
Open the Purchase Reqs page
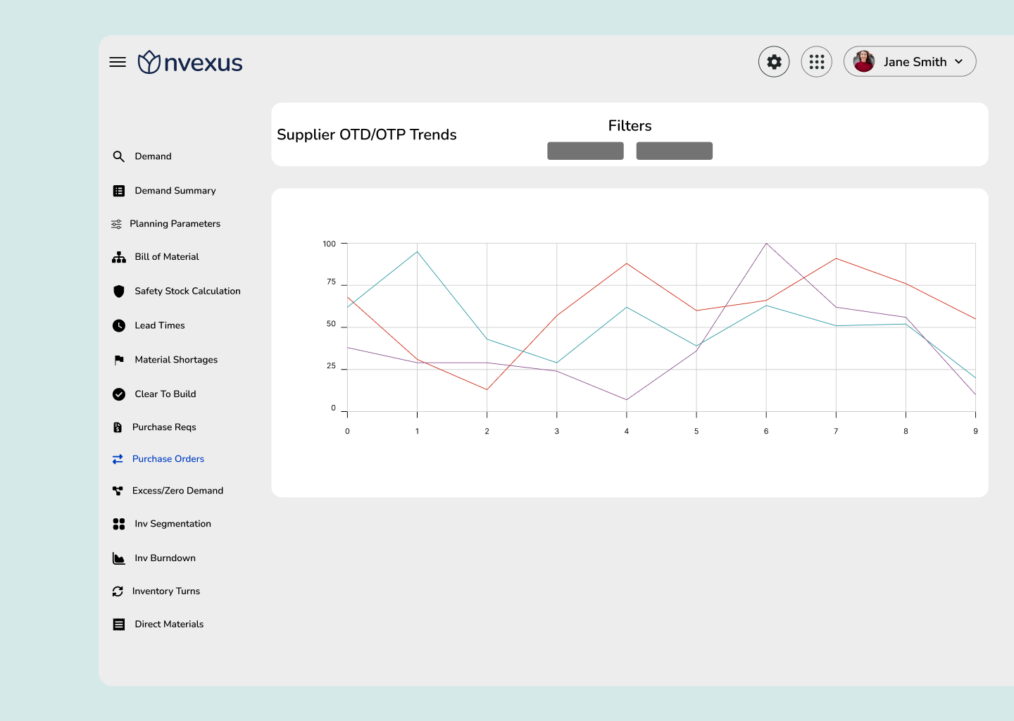tap(164, 427)
